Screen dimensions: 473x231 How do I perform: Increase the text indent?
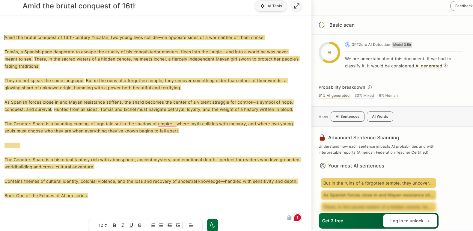178,225
